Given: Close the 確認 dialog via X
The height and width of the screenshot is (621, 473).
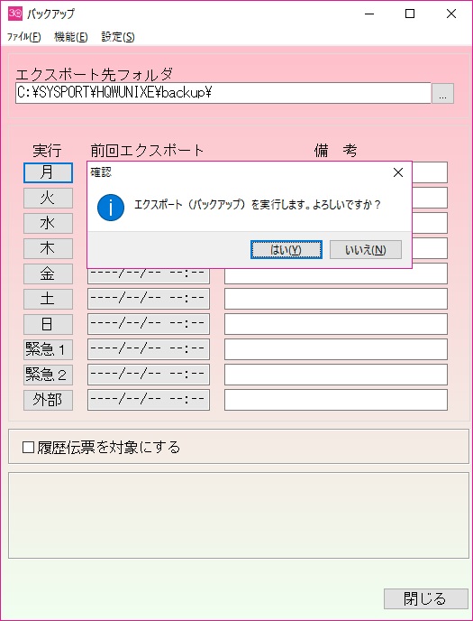Looking at the screenshot, I should pos(398,172).
